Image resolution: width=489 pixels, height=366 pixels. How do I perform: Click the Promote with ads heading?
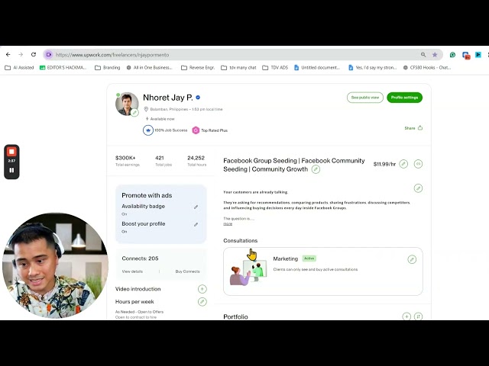click(147, 195)
